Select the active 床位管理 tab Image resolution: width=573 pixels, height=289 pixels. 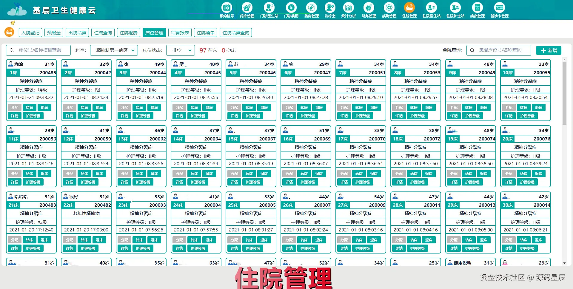[x=154, y=33]
